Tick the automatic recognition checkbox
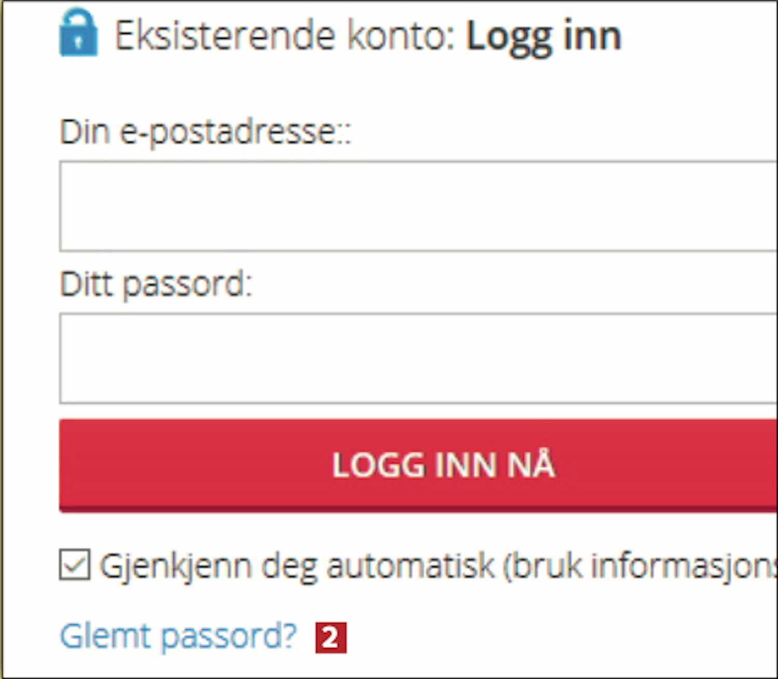The image size is (778, 679). pos(75,564)
